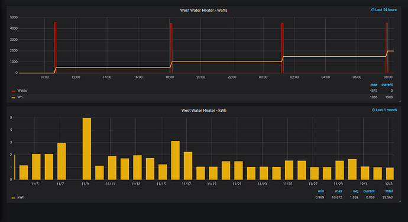Click the last bar at 12/3
The height and width of the screenshot is (222, 408).
[390, 173]
